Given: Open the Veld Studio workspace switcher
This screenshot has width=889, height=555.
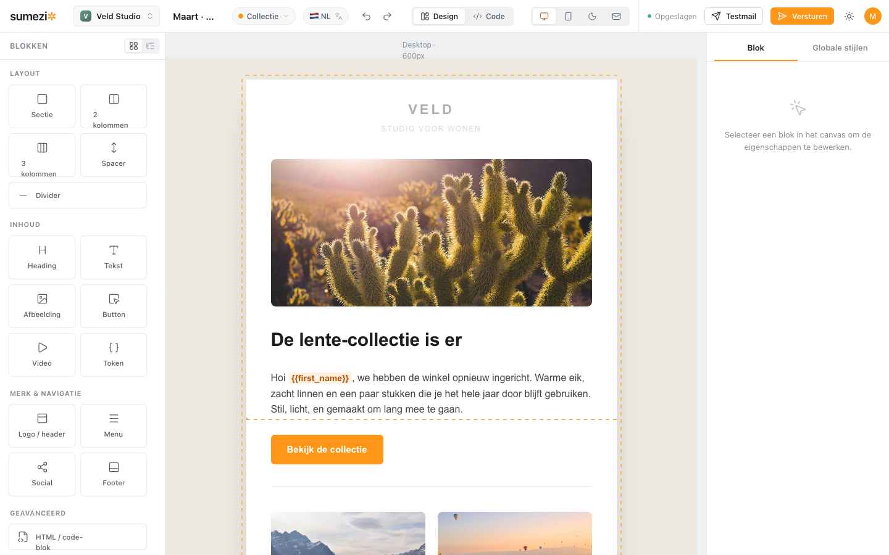Looking at the screenshot, I should [117, 17].
